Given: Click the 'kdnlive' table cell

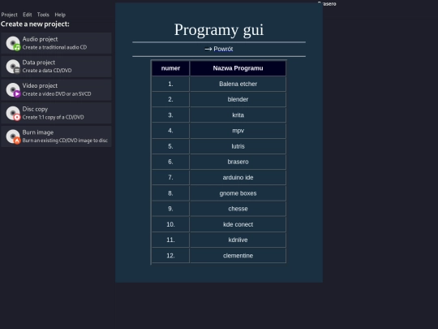Looking at the screenshot, I should click(x=238, y=240).
